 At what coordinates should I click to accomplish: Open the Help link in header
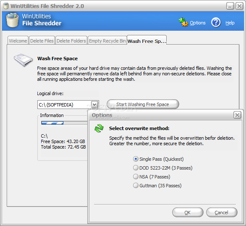230,23
